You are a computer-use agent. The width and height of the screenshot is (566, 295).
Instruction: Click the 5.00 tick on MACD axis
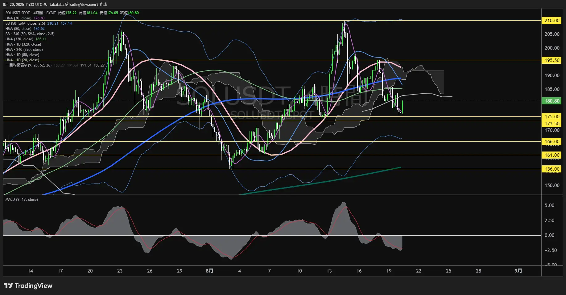(x=549, y=205)
